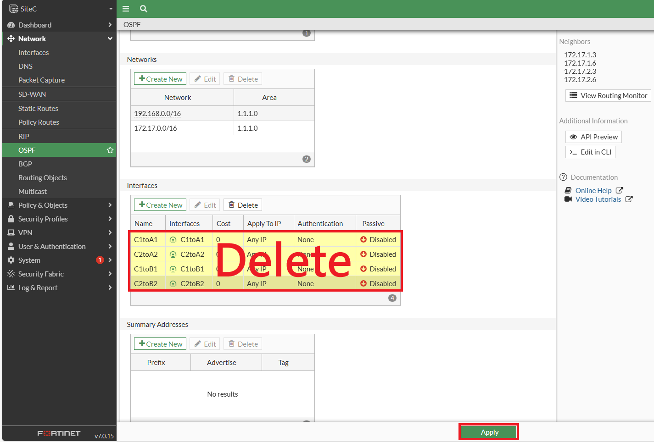Viewport: 654px width, 442px height.
Task: Open the search magnifier icon
Action: 144,9
